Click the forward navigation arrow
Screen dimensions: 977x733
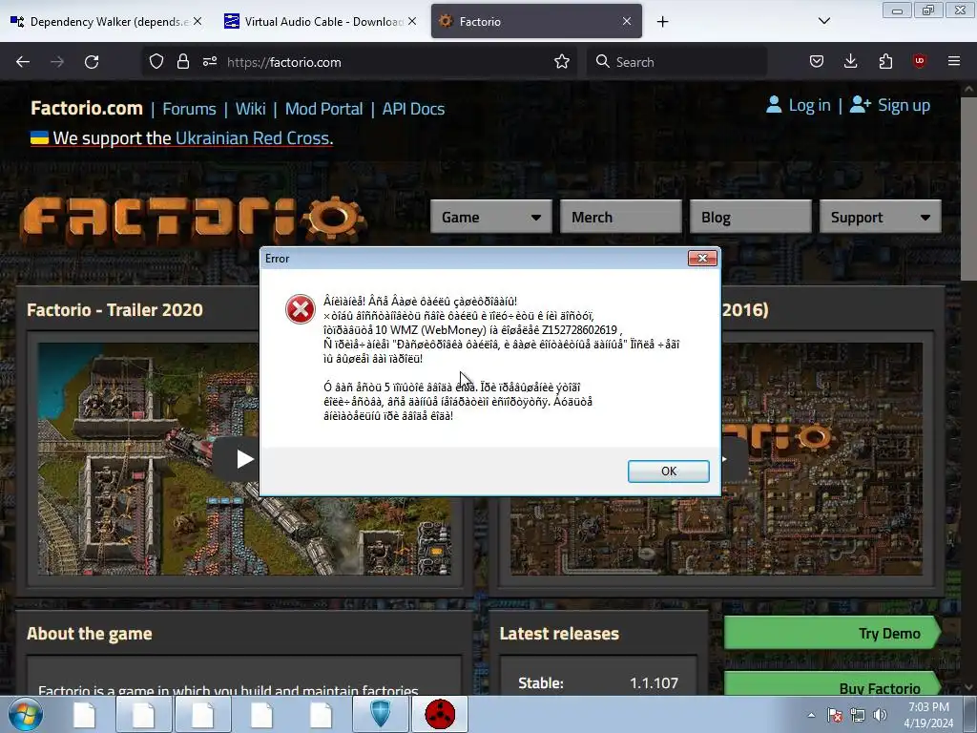[x=57, y=62]
